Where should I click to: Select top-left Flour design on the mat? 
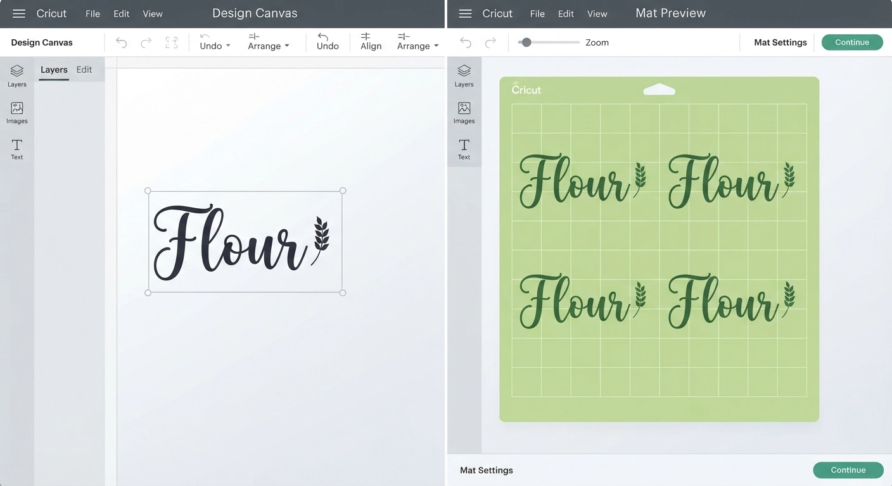point(583,180)
